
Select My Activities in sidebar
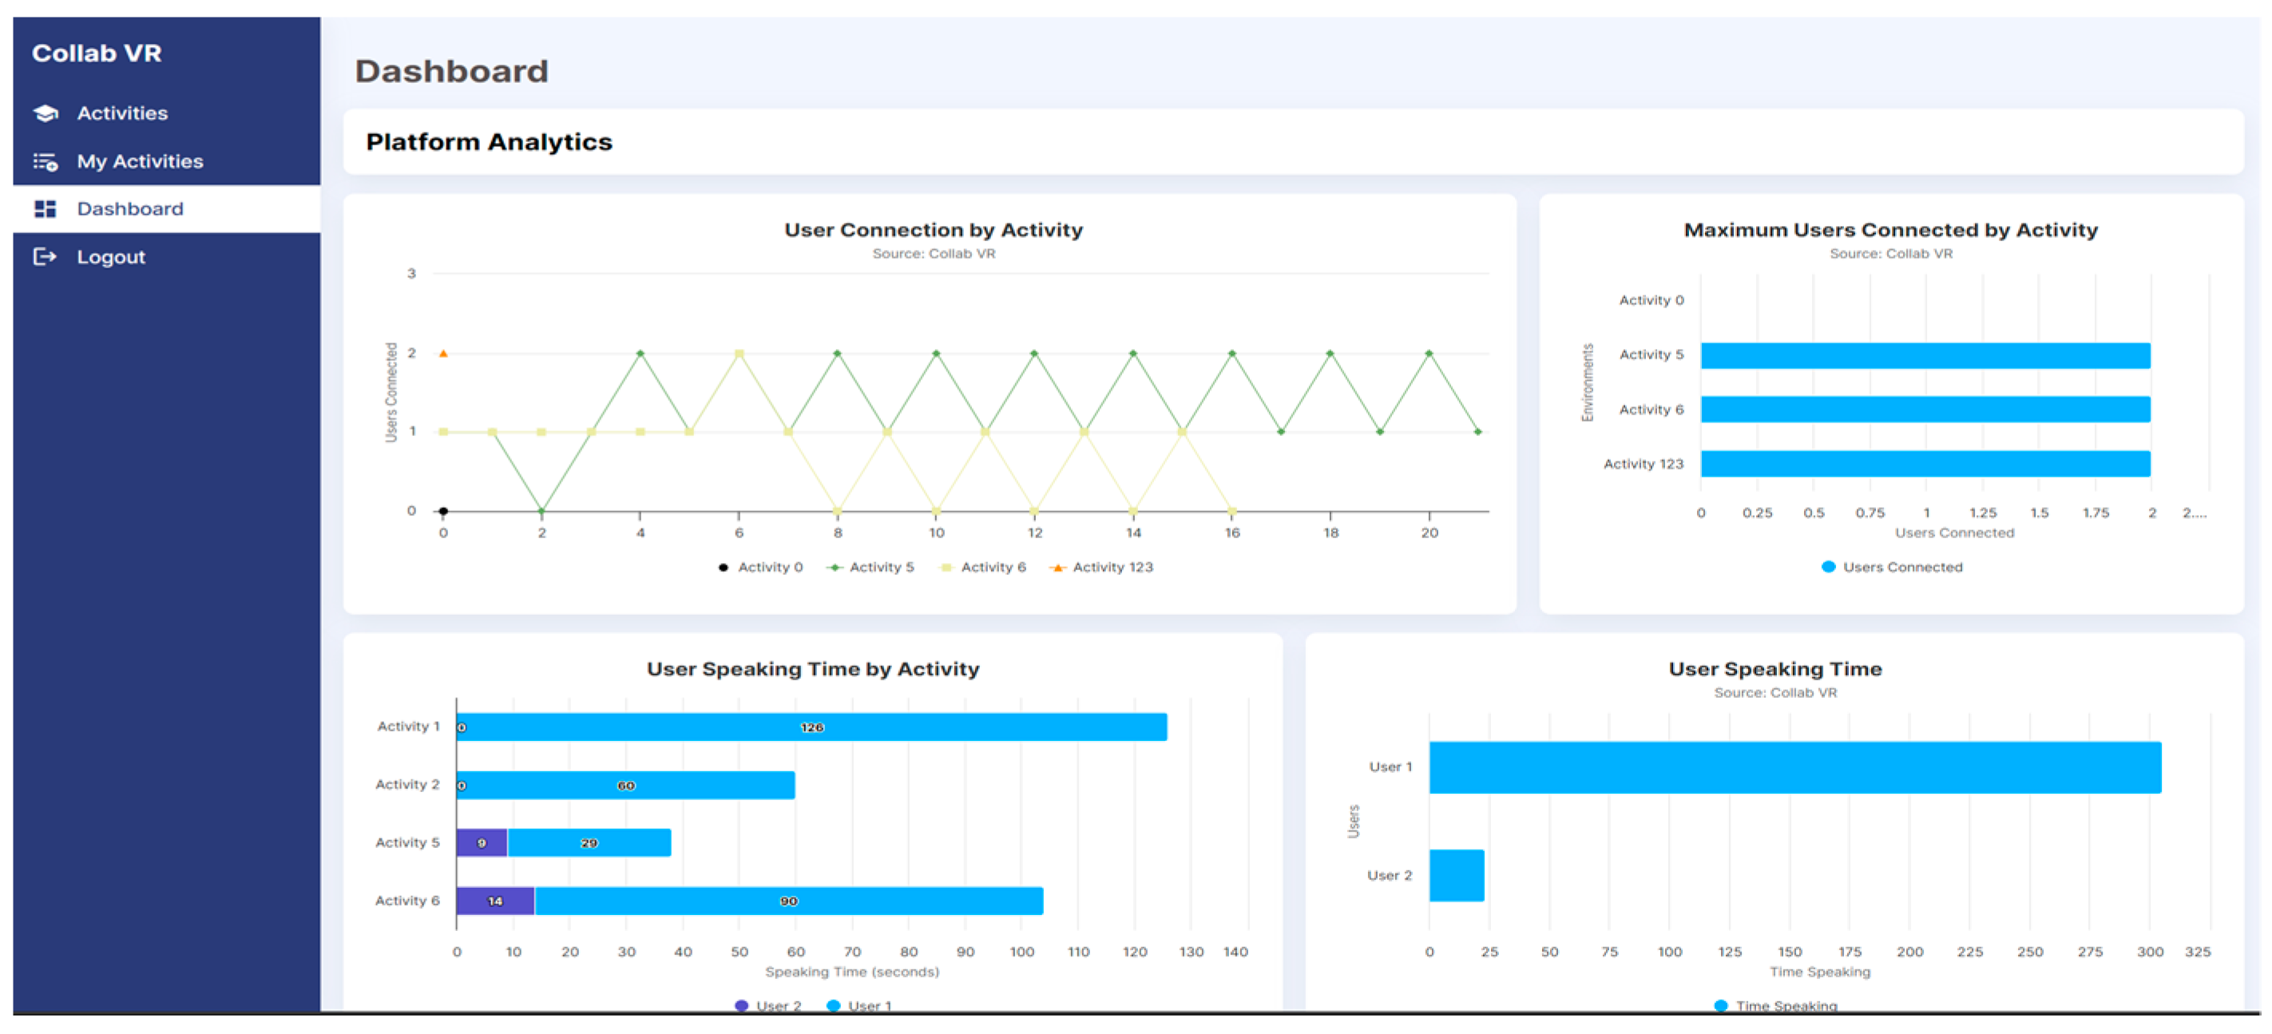(139, 161)
